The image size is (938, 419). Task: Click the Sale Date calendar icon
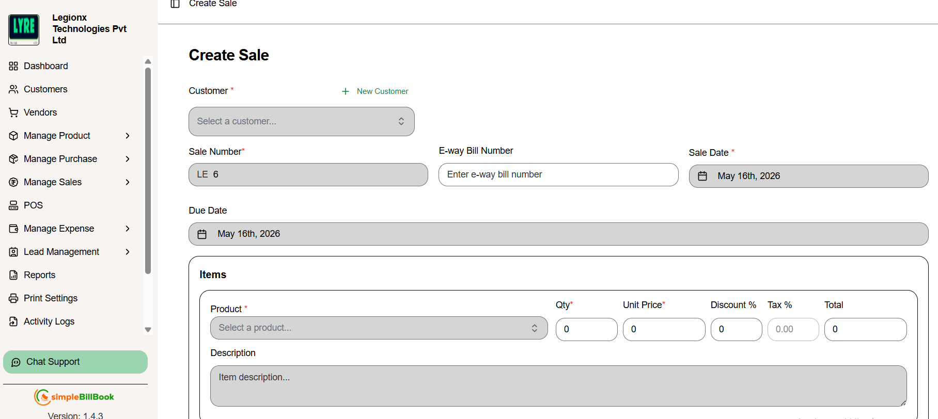(702, 176)
